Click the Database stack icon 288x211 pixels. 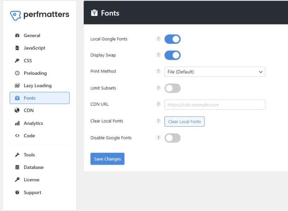pos(17,167)
